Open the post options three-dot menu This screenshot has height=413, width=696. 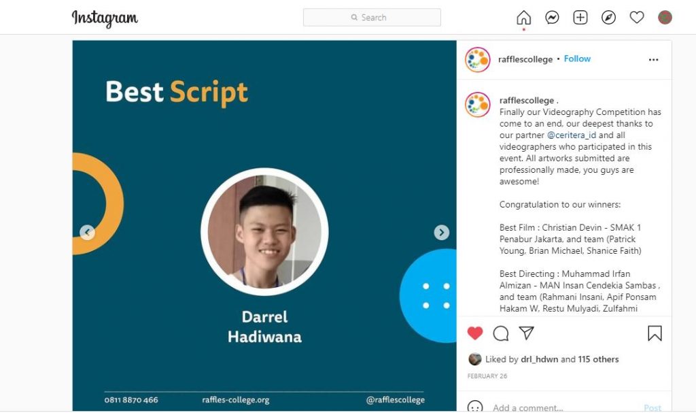point(653,60)
